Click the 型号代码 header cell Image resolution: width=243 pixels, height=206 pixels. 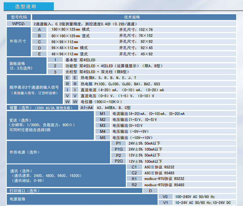[x=19, y=17]
